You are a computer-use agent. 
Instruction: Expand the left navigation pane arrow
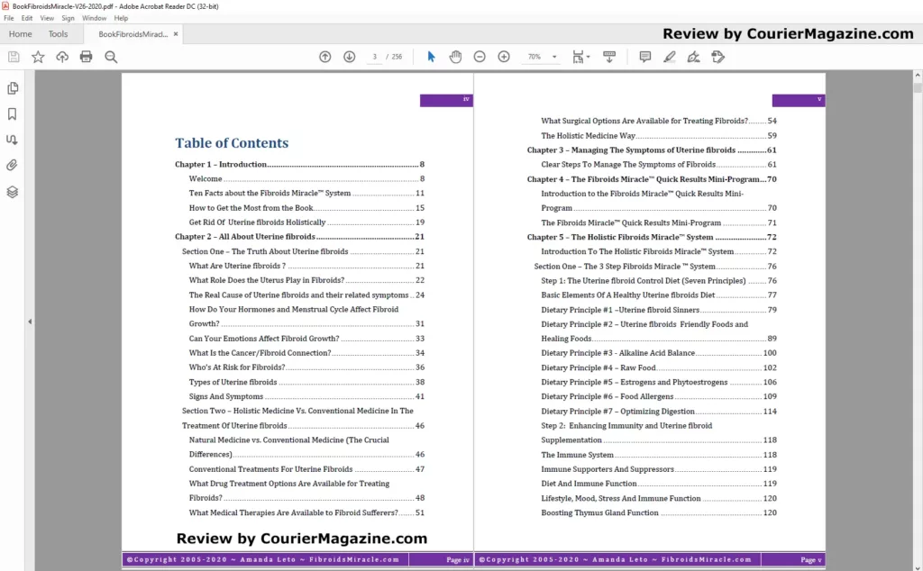click(x=30, y=322)
